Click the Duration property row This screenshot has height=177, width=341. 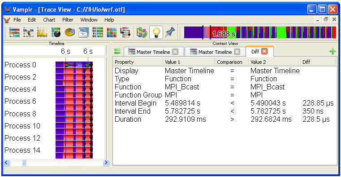tap(224, 119)
